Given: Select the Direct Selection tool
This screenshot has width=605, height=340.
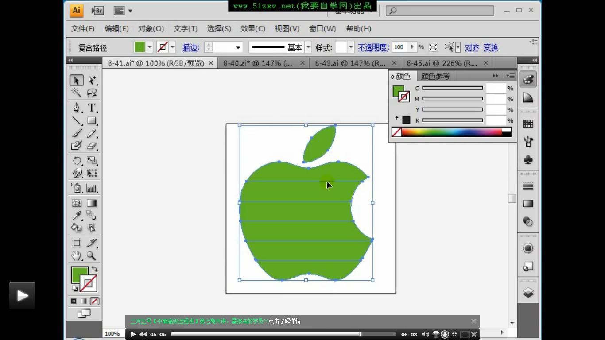Looking at the screenshot, I should [x=92, y=80].
